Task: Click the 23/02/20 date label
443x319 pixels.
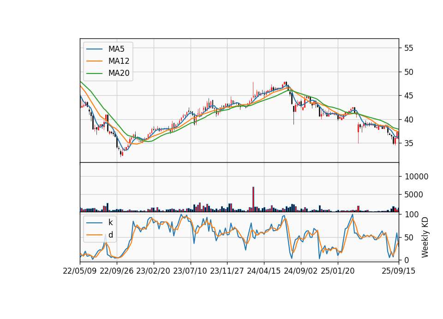Action: 153,271
